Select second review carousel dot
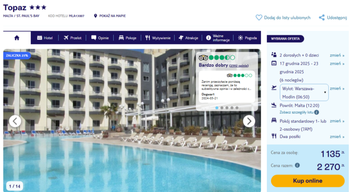 pos(222,108)
